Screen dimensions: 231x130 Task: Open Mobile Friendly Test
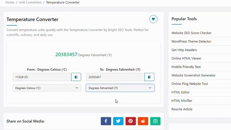186,67
